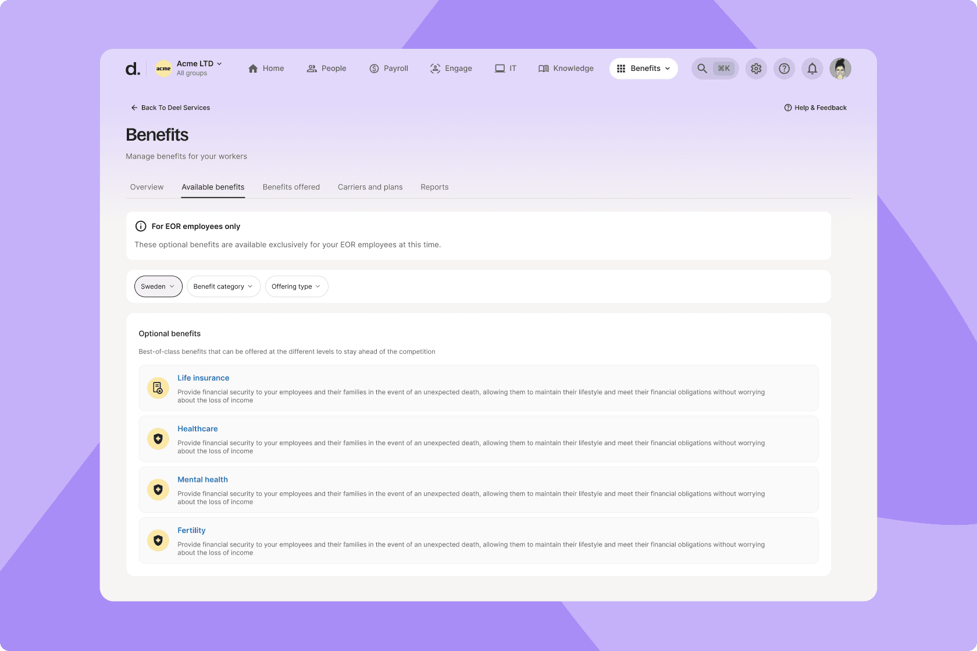Go to Payroll in the navigation
Viewport: 977px width, 651px height.
click(389, 69)
